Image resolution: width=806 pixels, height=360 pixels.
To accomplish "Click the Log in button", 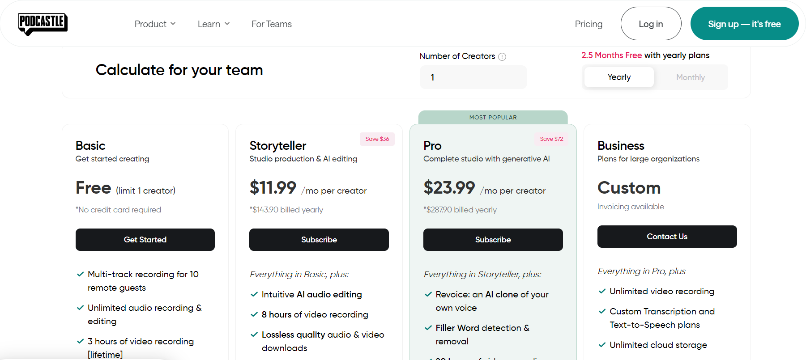I will 650,24.
